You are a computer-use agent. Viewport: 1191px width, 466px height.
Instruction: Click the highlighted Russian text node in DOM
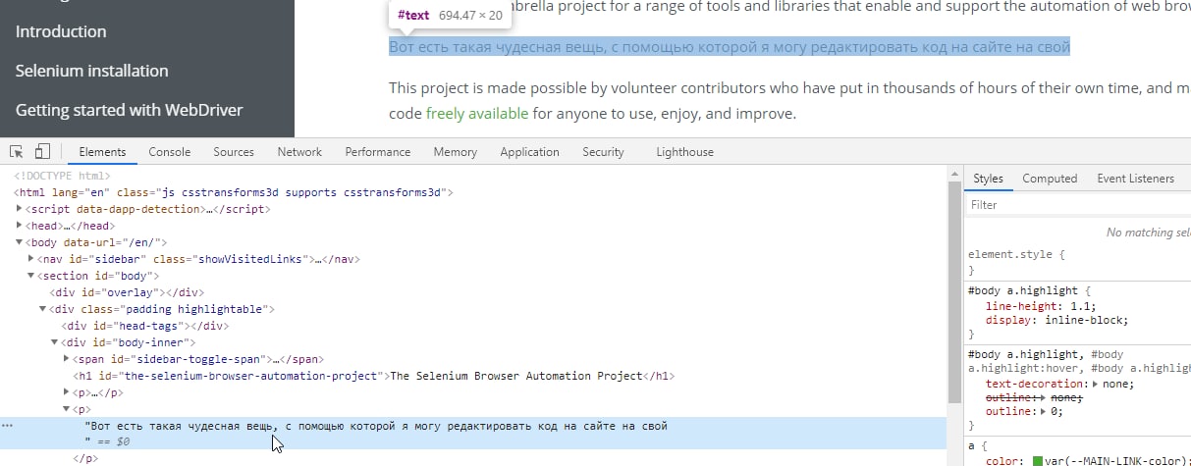(x=376, y=426)
